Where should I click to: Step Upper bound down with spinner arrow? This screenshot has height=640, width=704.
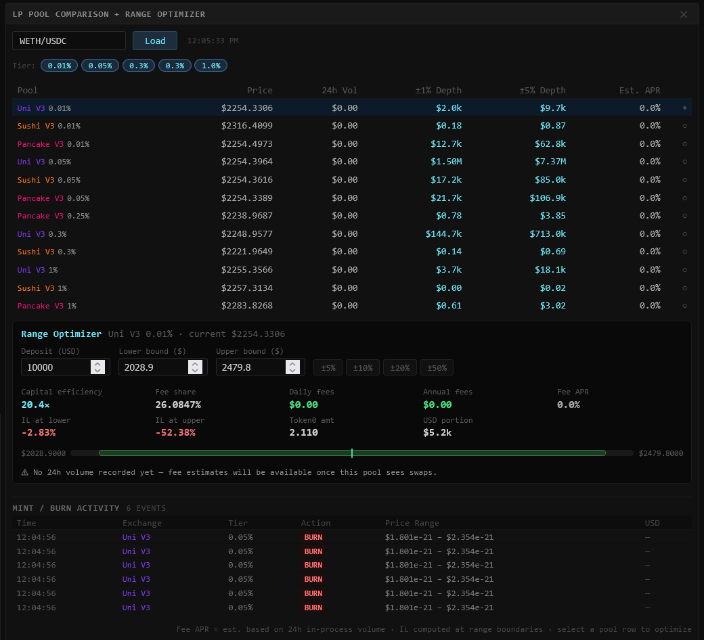pos(292,371)
